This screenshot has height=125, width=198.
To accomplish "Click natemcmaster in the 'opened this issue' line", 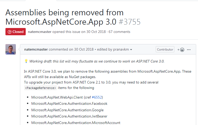I will (x=40, y=32).
